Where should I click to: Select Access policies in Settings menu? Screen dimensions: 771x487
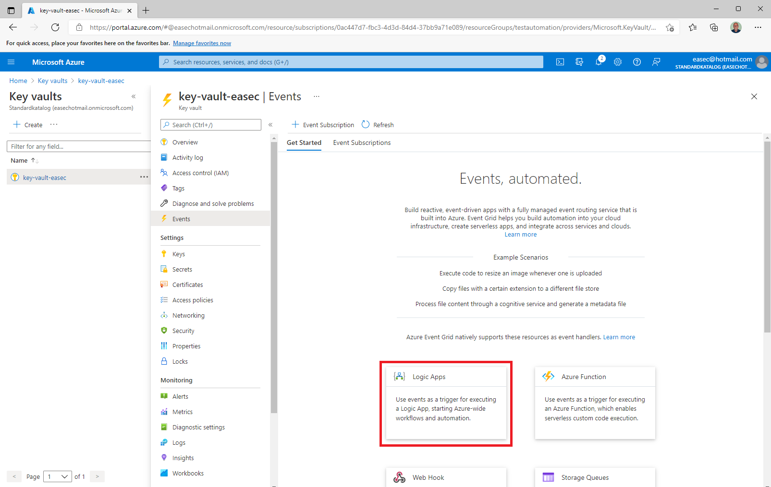(193, 300)
